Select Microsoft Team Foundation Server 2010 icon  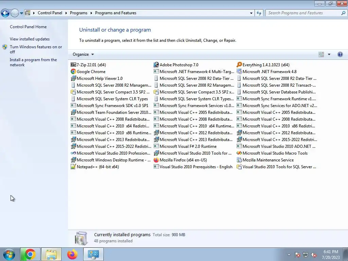click(73, 112)
